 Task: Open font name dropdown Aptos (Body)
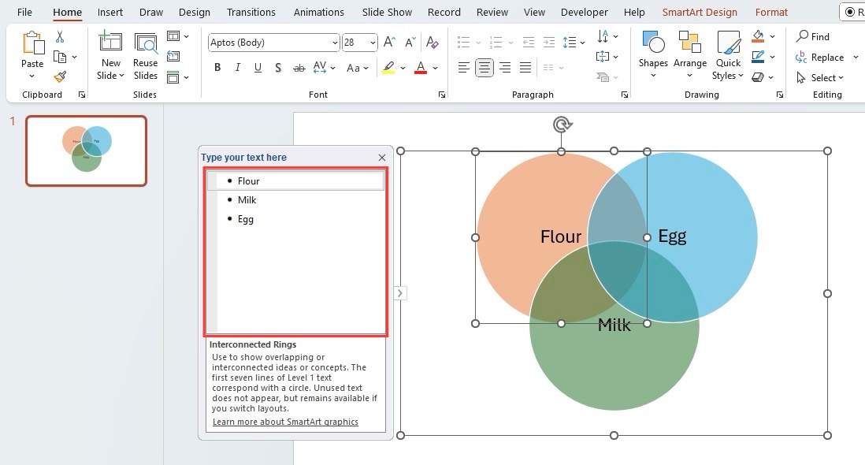click(335, 43)
